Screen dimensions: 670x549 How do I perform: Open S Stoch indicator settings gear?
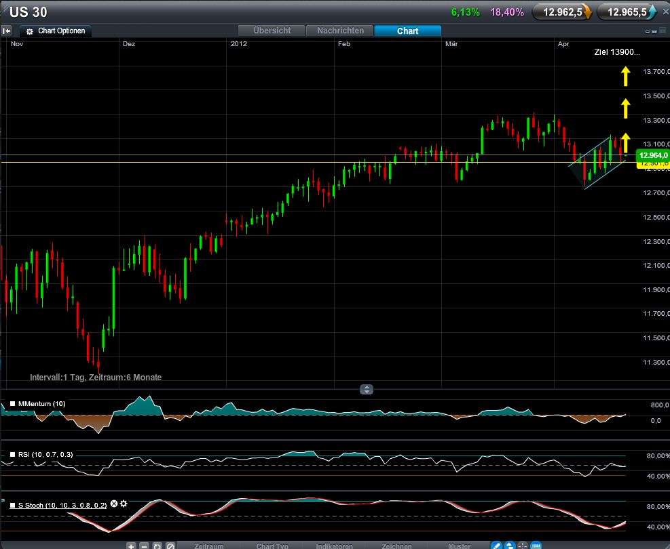point(124,504)
